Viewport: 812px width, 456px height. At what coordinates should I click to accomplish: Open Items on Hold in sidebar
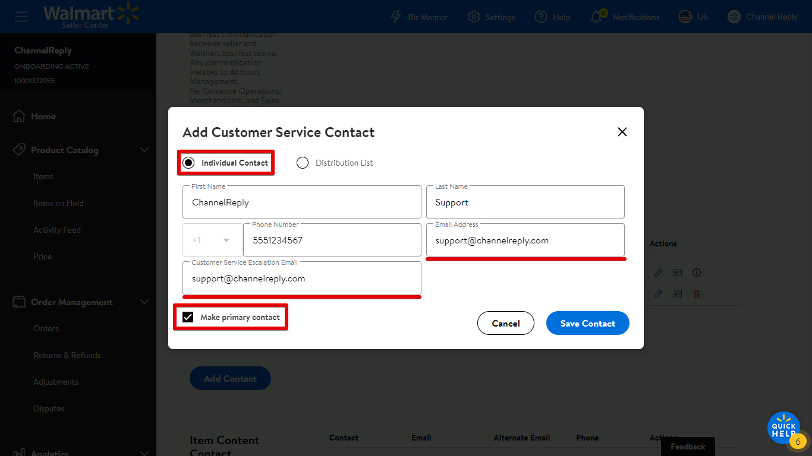pos(58,203)
